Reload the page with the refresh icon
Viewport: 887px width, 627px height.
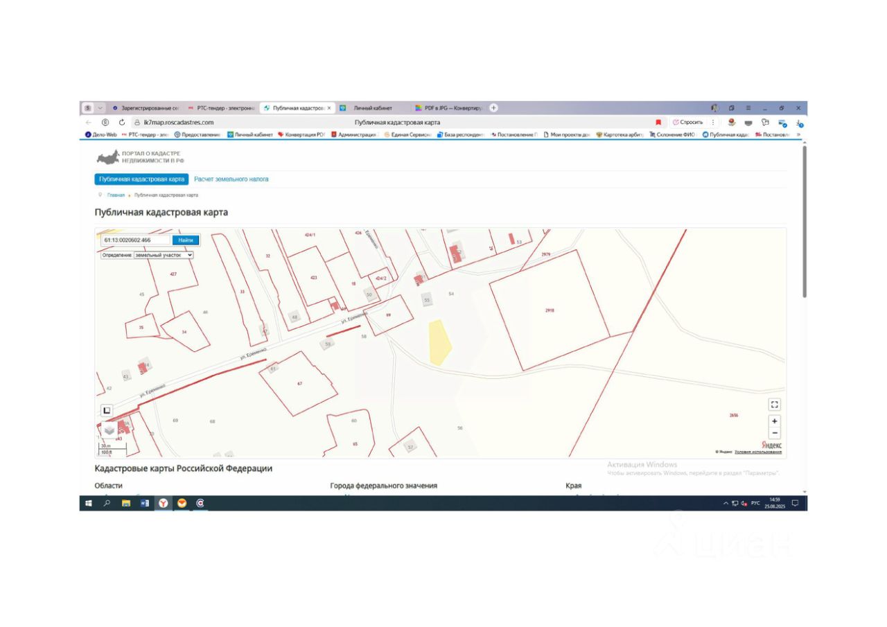(122, 122)
